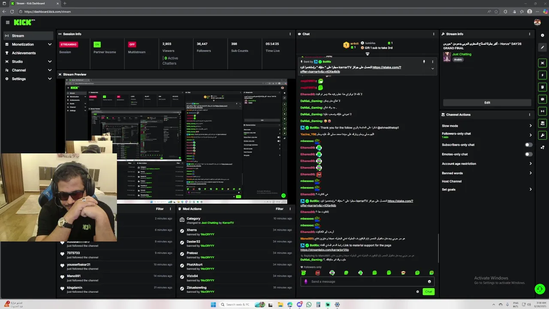
Task: Toggle the focus-frame widget icon in the right rail
Action: click(542, 63)
